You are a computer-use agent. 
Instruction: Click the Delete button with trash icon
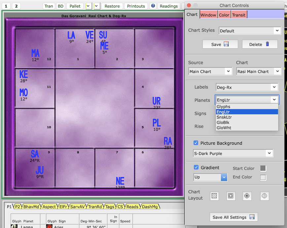click(x=260, y=44)
